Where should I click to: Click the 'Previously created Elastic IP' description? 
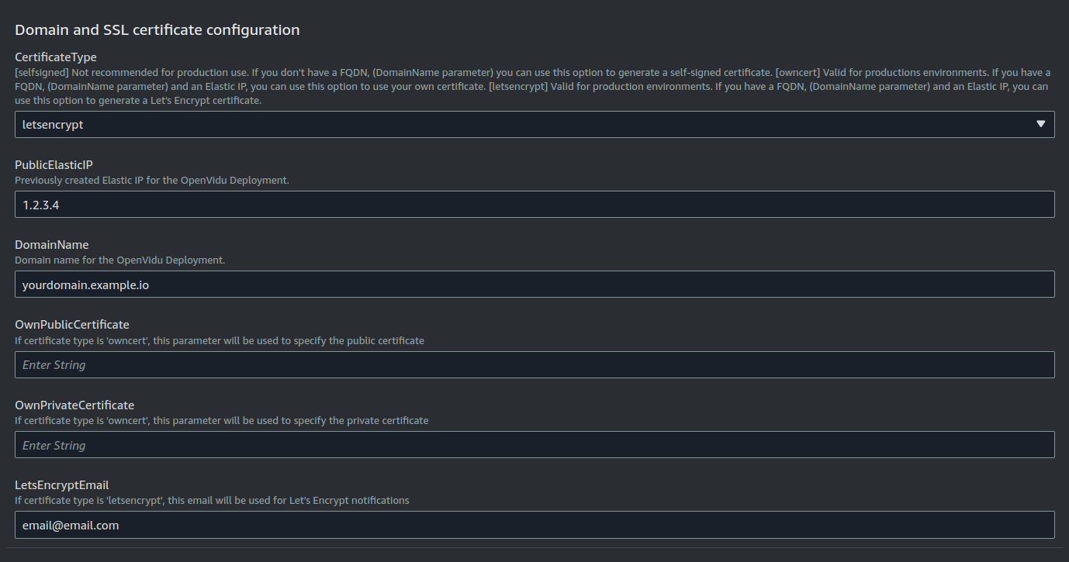click(x=152, y=180)
